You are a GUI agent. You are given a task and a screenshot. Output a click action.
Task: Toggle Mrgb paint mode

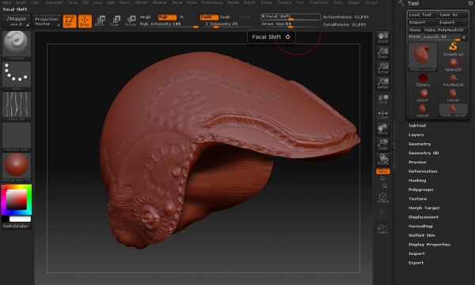(146, 17)
